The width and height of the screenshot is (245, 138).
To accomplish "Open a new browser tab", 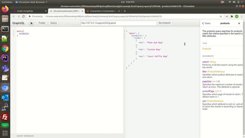I will coord(125,11).
